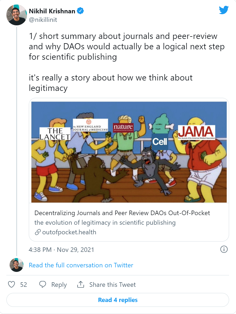Click the Decentralizing Journals article title
Viewport: 236px width, 314px height.
[x=122, y=213]
